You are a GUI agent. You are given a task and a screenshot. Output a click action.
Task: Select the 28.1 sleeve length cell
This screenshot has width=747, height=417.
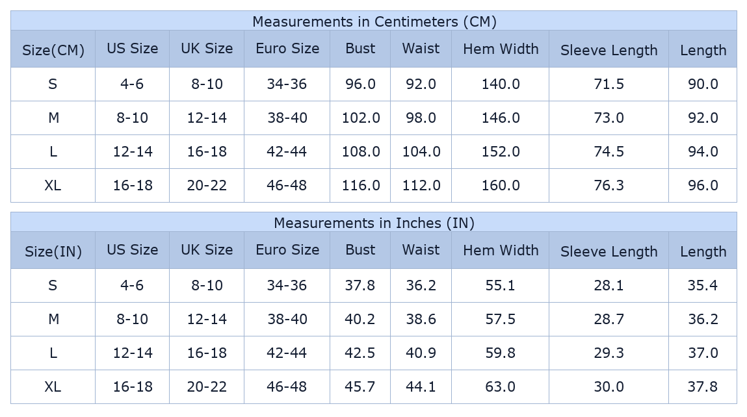click(x=609, y=285)
